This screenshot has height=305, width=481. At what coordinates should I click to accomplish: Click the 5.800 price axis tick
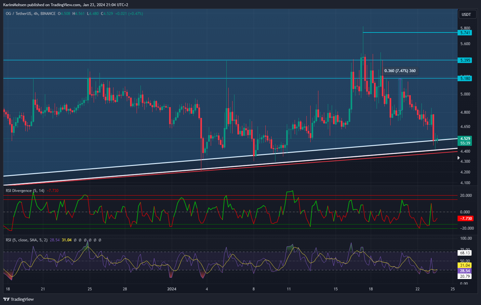[465, 28]
